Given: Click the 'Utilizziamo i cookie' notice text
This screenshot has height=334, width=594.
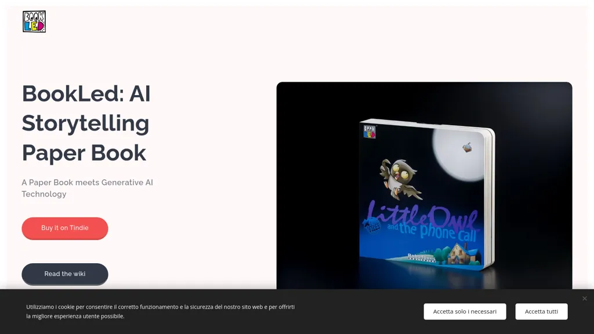Looking at the screenshot, I should coord(160,311).
